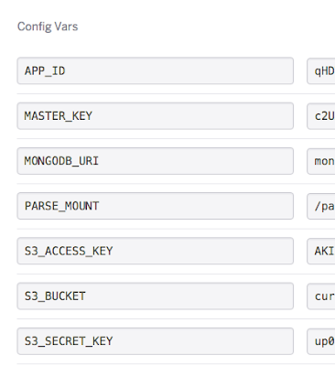
Task: Click the Config Vars heading
Action: 48,27
